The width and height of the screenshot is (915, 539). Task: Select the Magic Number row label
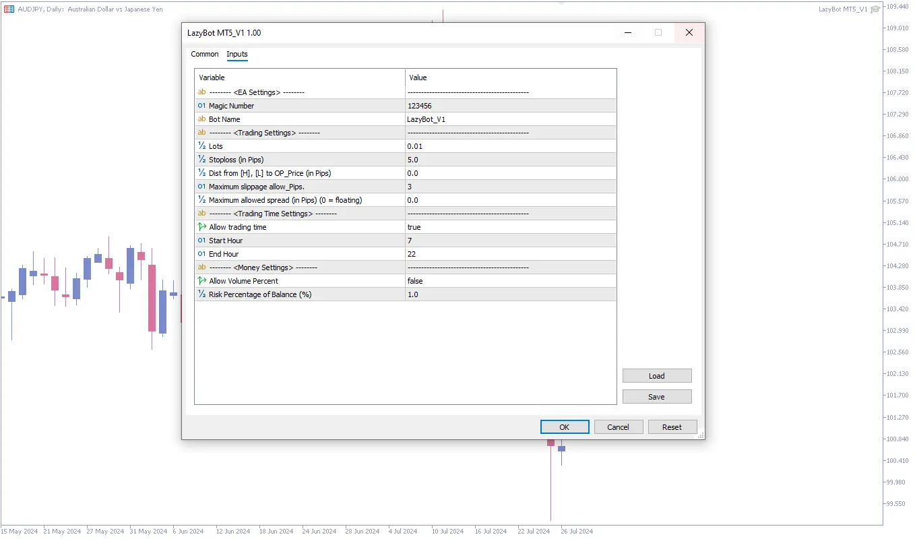tap(232, 106)
